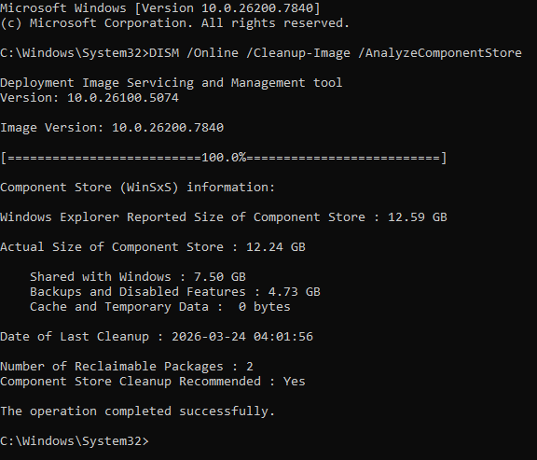Click the Windows Explorer Reported Size line
This screenshot has height=460, width=537.
224,217
